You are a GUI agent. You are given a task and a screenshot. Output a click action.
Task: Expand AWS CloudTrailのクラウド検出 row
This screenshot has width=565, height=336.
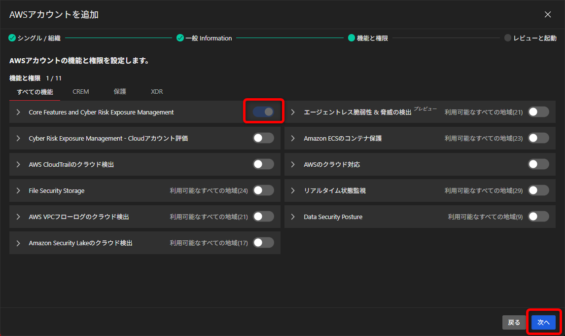pyautogui.click(x=18, y=164)
